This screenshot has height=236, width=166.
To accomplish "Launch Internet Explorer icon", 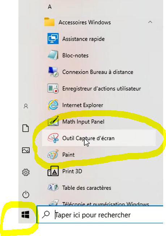I will 53,105.
